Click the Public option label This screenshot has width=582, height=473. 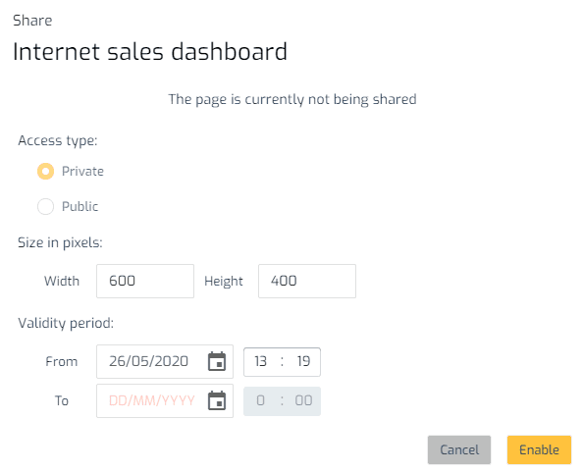80,206
